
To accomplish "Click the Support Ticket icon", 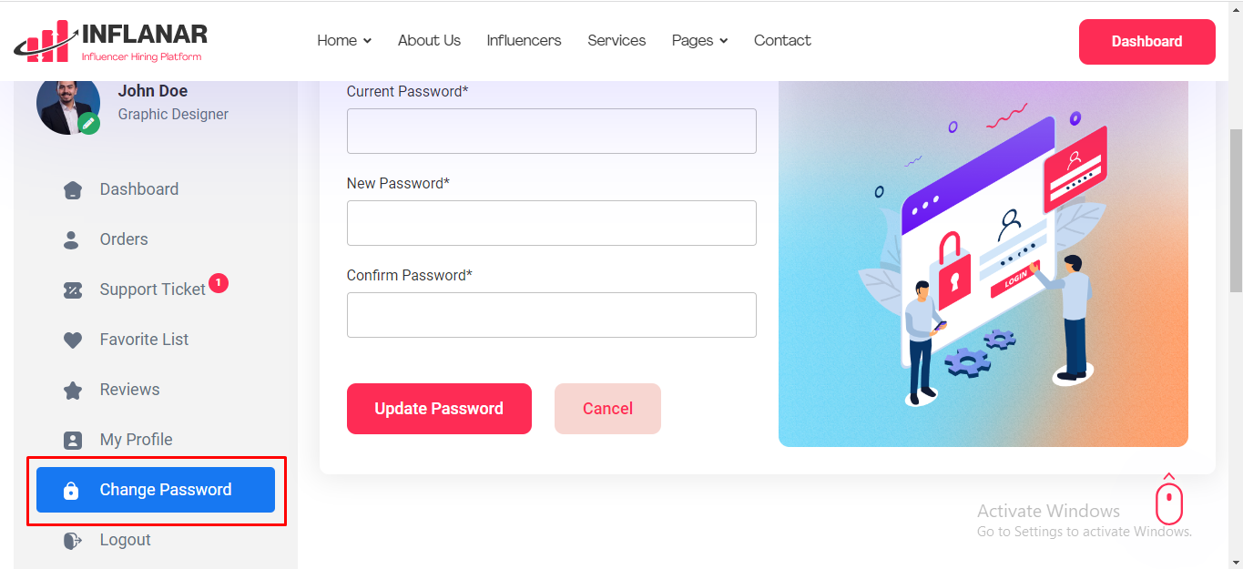I will tap(73, 290).
